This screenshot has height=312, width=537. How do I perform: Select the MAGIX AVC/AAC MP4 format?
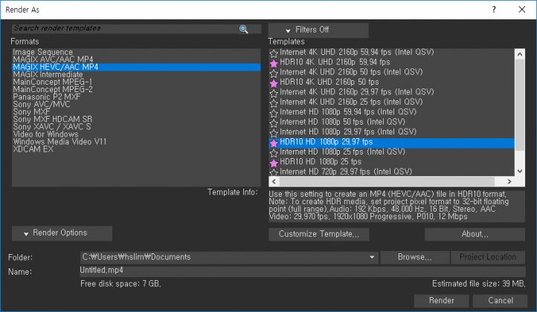[136, 59]
